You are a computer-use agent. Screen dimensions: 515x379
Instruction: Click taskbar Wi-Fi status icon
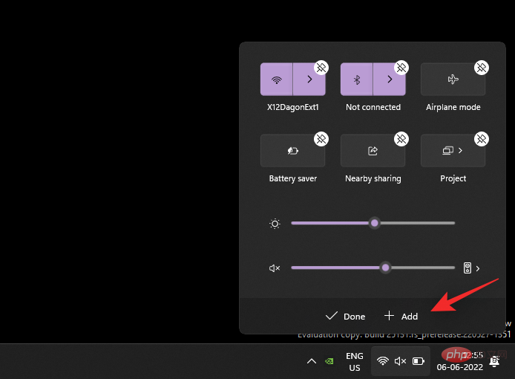tap(383, 361)
